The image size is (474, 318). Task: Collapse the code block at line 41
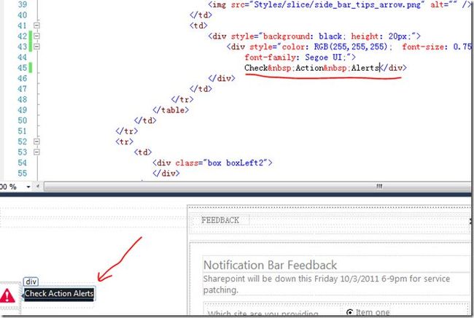[x=36, y=26]
